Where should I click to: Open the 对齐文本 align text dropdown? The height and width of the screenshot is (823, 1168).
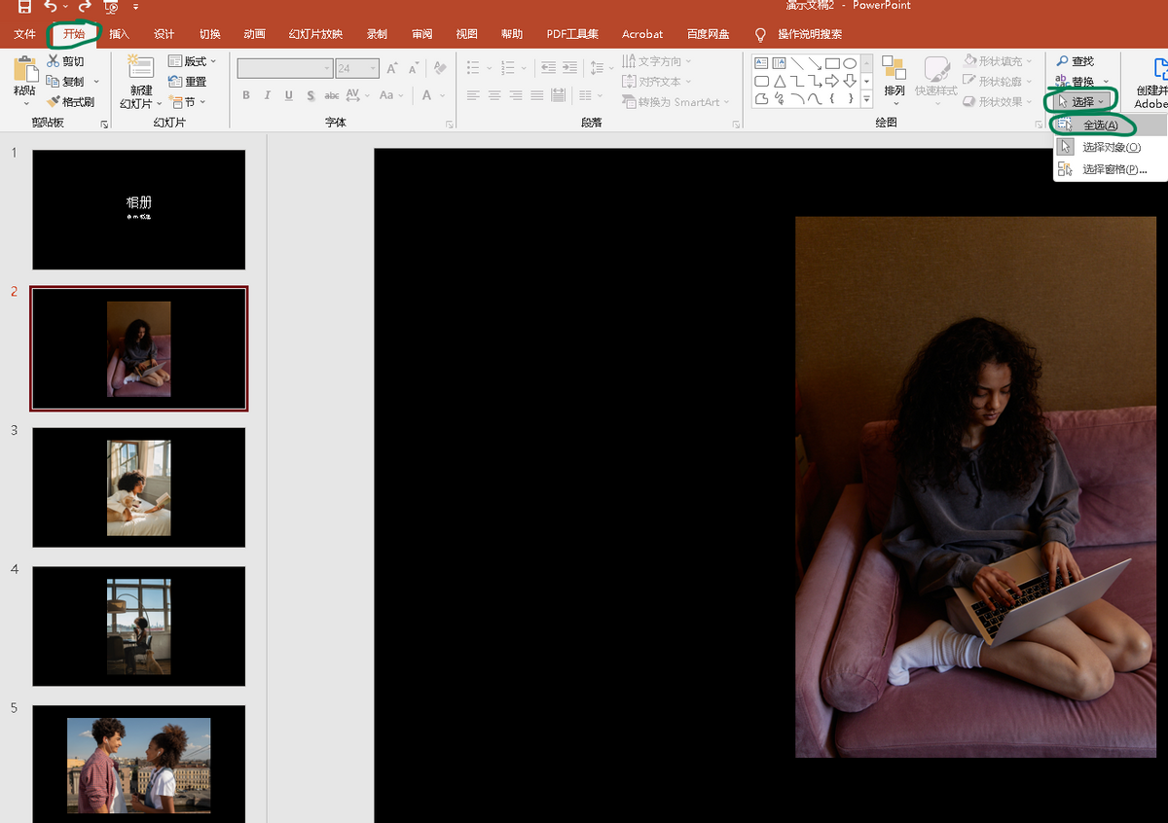tap(657, 82)
